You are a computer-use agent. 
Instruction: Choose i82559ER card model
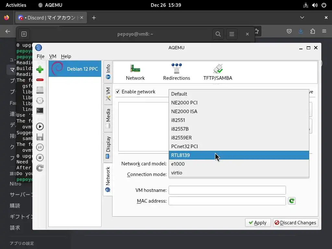239,137
